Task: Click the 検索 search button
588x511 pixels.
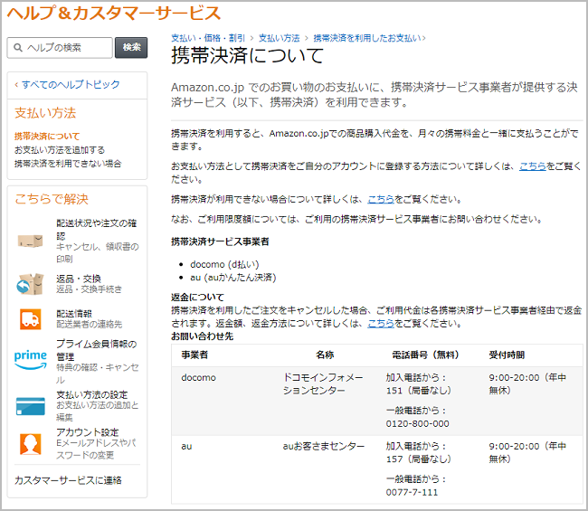Action: [131, 47]
